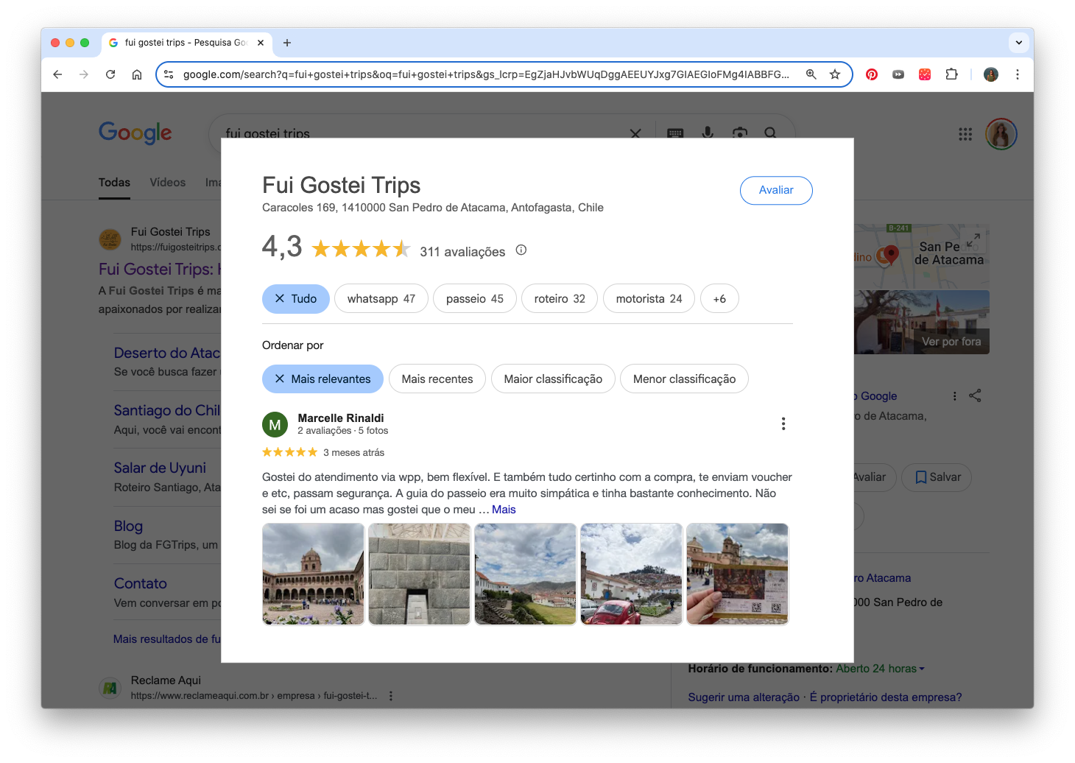Click the bookmark star in address bar
Viewport: 1075px width, 763px height.
(x=835, y=74)
